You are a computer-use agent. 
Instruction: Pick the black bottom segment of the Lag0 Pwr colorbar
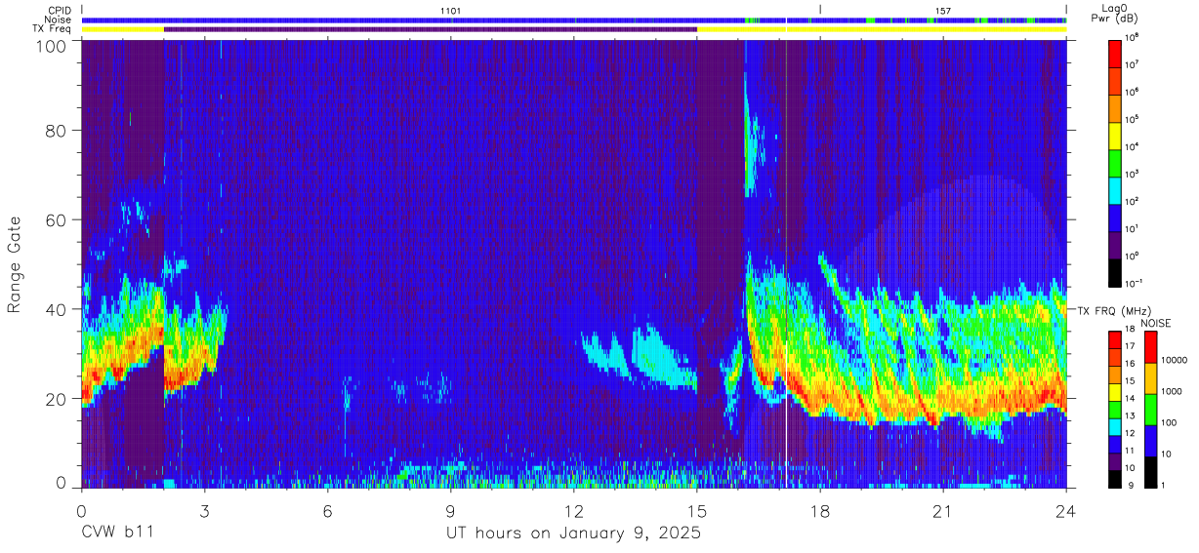(x=1117, y=272)
